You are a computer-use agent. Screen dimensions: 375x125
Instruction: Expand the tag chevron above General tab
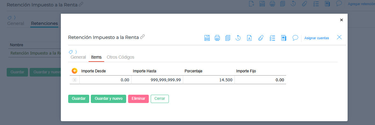(x=76, y=52)
